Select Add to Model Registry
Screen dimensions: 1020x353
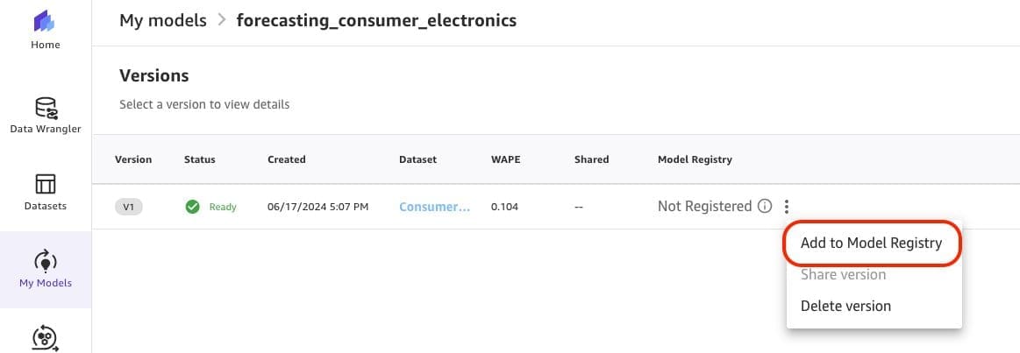coord(871,243)
